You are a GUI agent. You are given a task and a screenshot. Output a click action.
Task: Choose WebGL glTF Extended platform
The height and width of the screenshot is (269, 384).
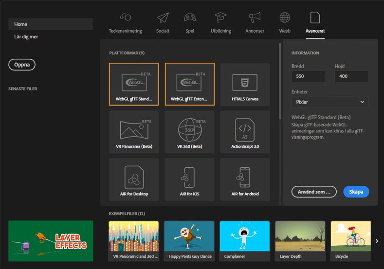[x=189, y=84]
